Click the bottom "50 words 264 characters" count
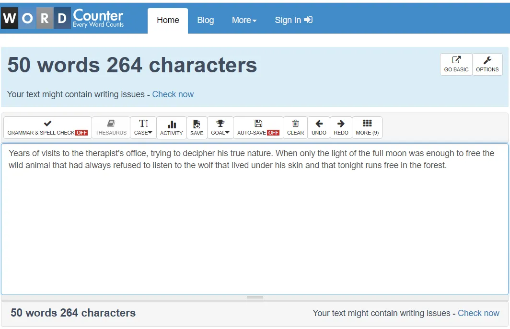The height and width of the screenshot is (329, 510). coord(73,313)
